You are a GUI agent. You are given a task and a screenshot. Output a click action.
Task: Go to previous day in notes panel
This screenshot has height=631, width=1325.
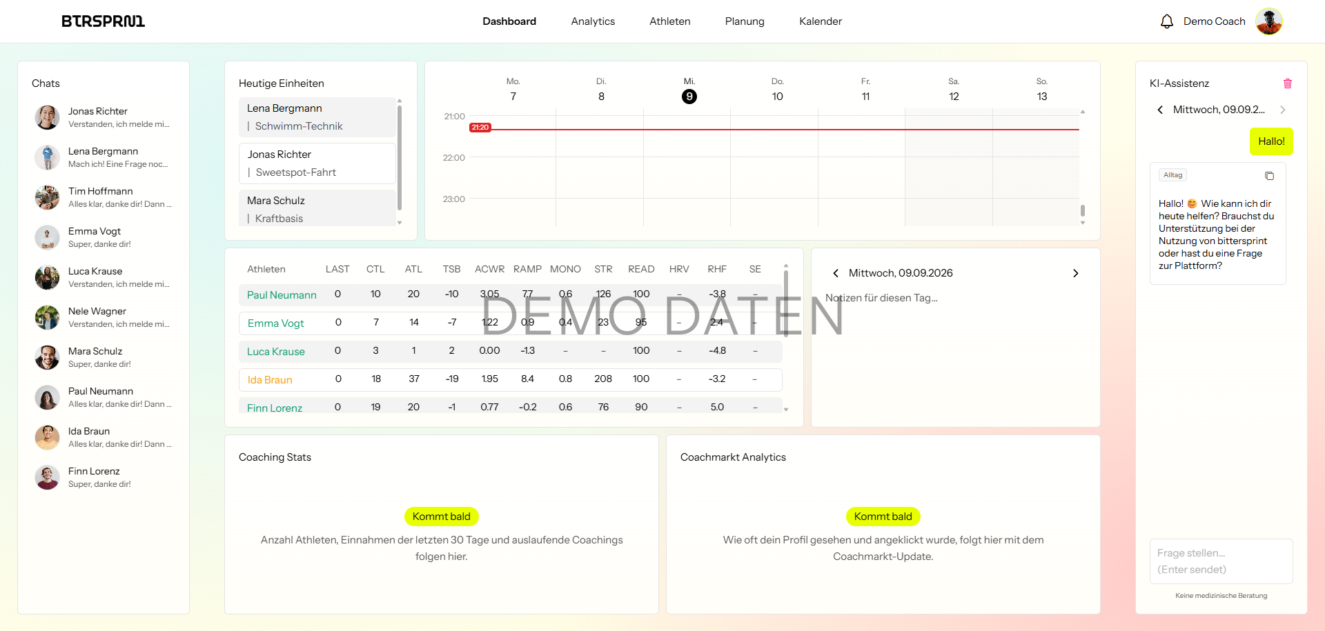click(836, 273)
